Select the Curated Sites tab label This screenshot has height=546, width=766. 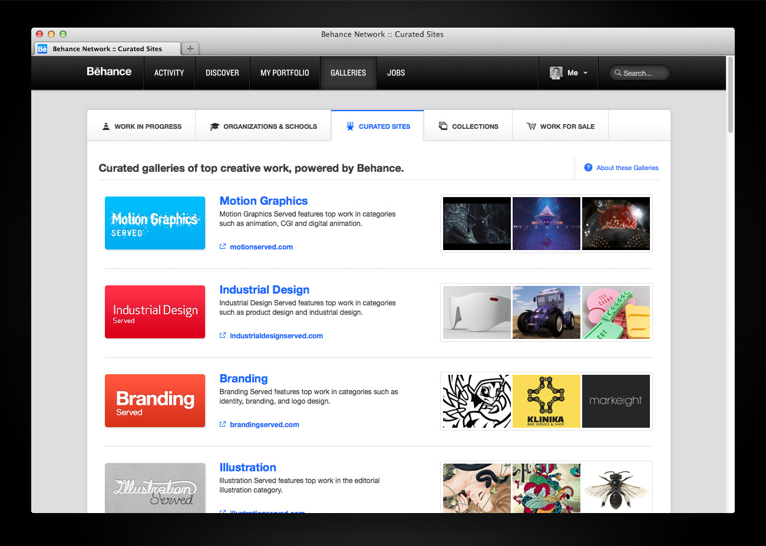tap(384, 126)
